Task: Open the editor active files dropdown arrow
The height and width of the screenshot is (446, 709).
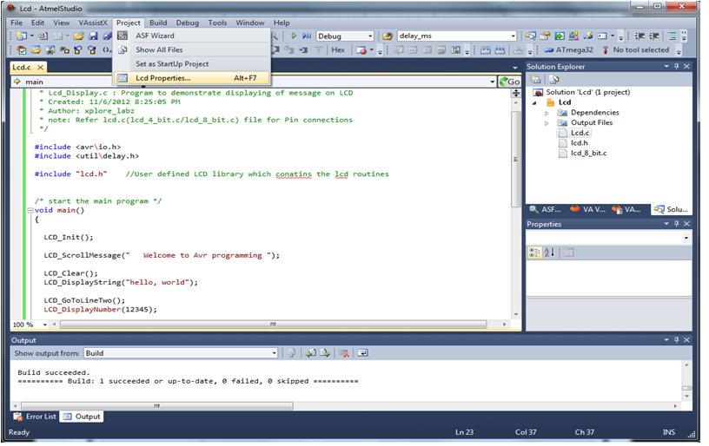Action: coord(515,68)
